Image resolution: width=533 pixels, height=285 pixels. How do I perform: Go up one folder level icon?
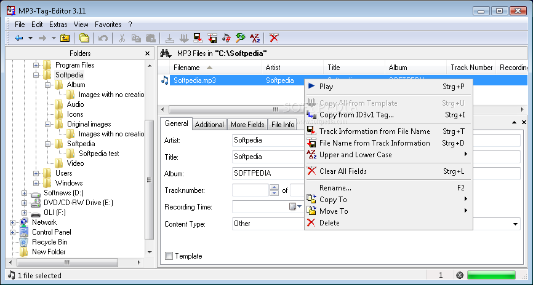(x=65, y=38)
